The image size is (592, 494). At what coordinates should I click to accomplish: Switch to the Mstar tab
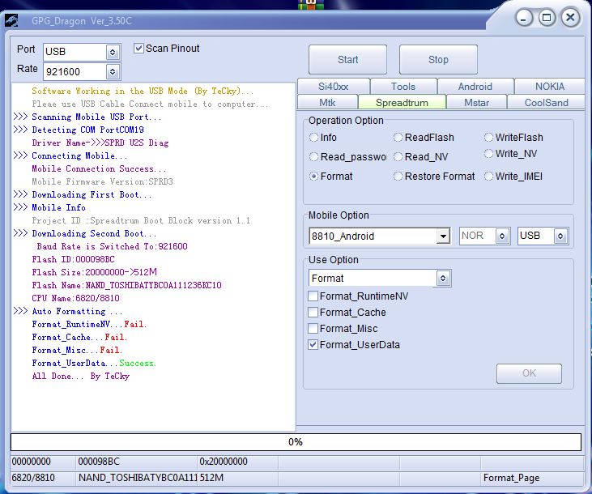point(476,102)
